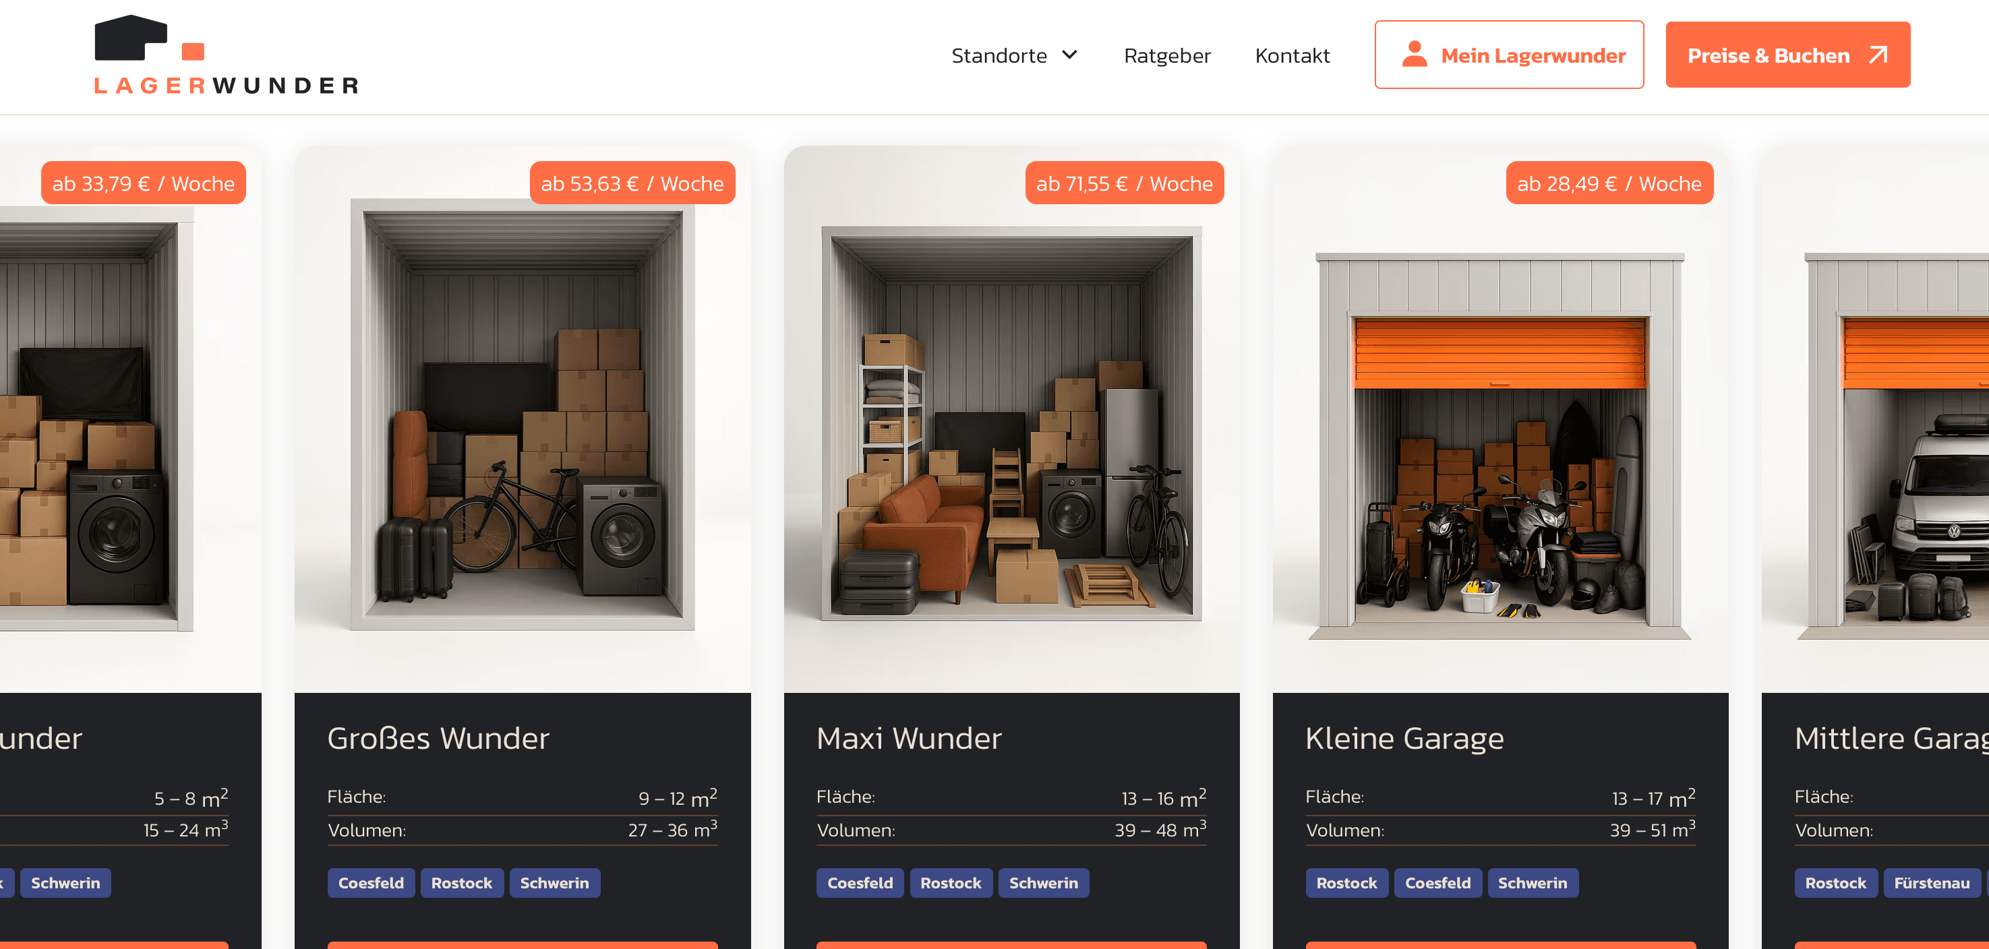
Task: Open the Standorte menu
Action: tap(1014, 55)
